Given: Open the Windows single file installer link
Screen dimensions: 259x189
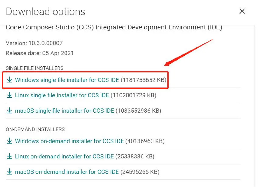Looking at the screenshot, I should [x=67, y=80].
